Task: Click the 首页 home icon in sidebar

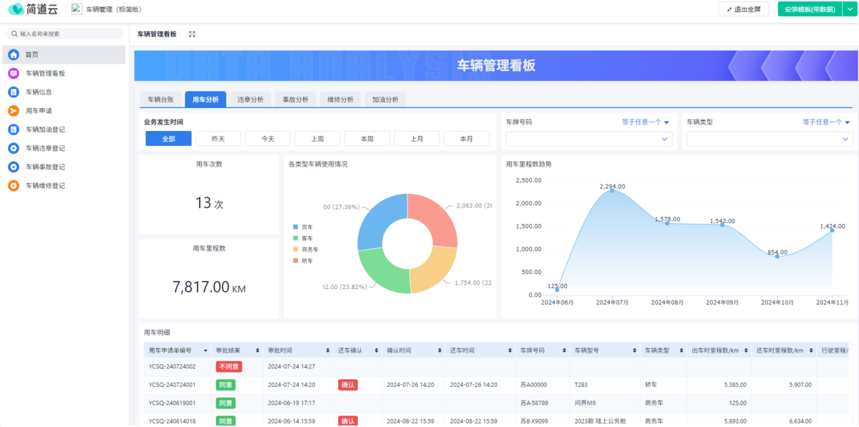Action: [x=14, y=54]
